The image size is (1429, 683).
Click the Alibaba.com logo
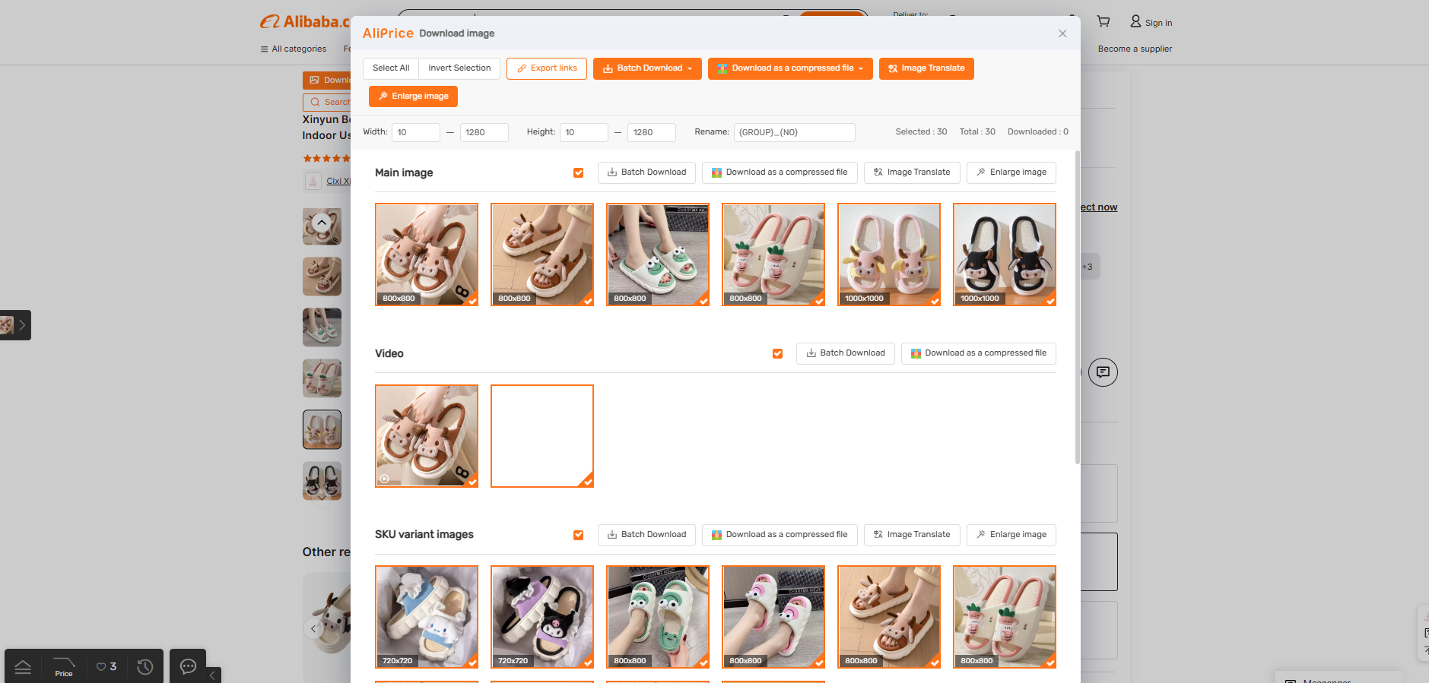click(x=305, y=22)
